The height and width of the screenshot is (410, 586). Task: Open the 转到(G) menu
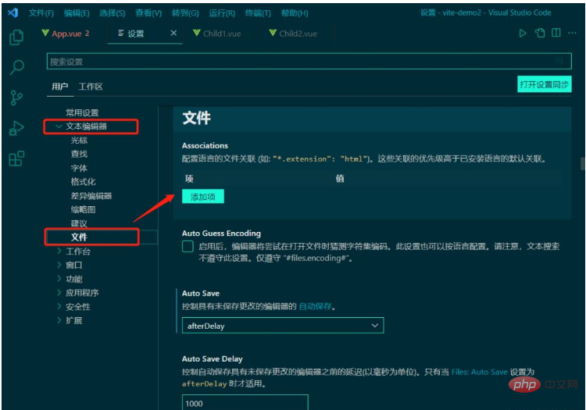[185, 13]
